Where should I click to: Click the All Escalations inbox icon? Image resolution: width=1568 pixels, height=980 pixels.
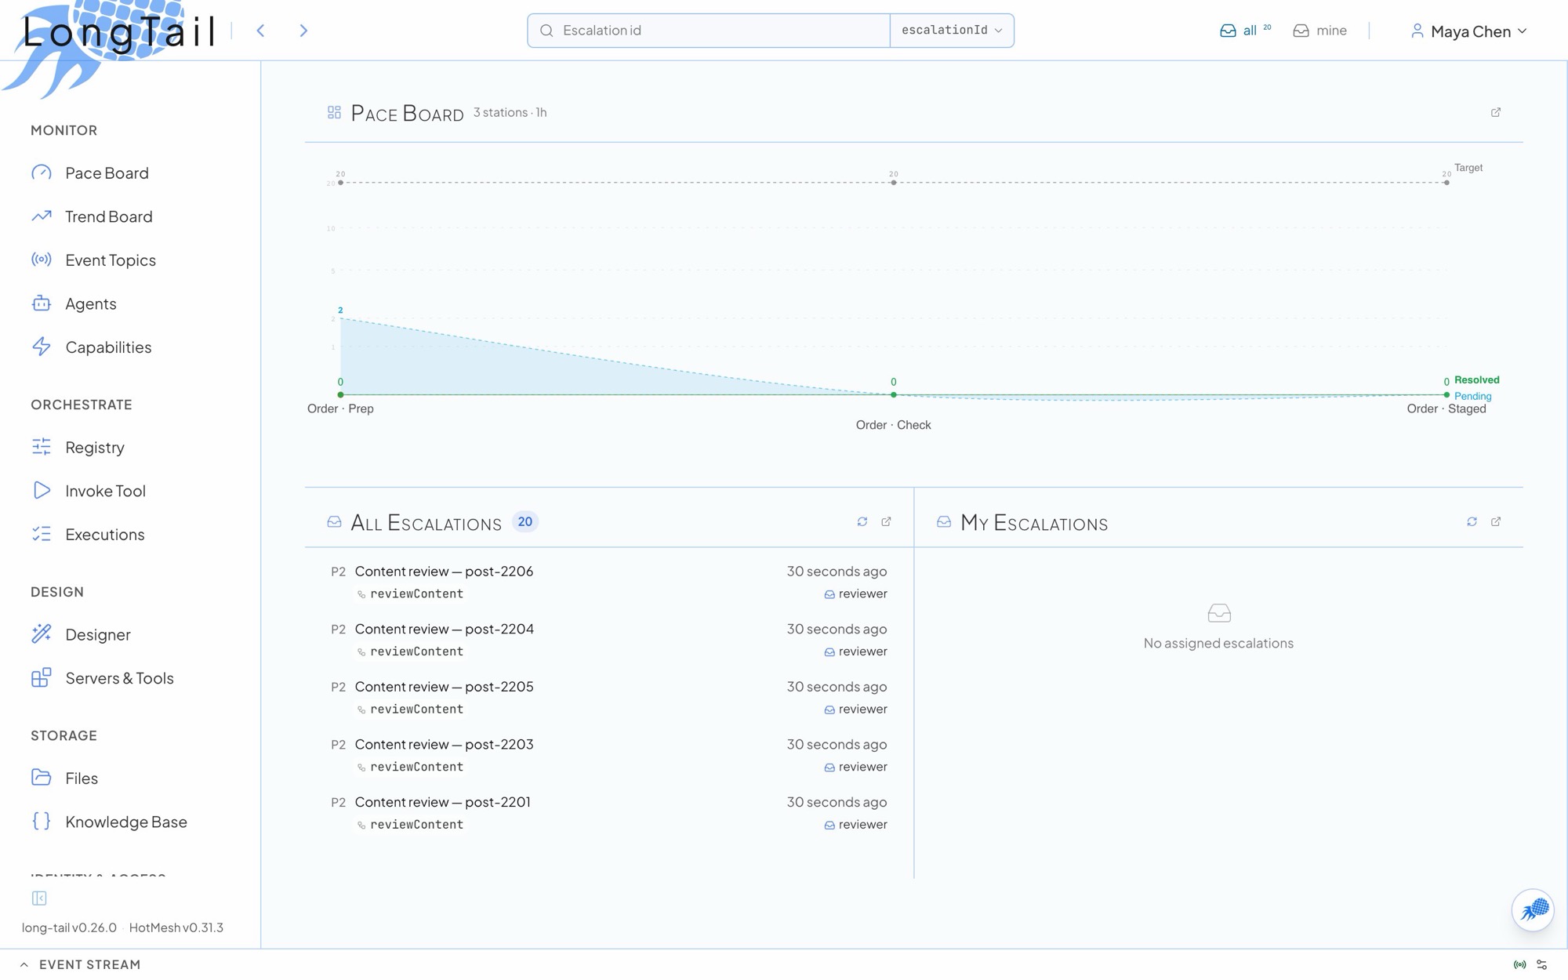(x=334, y=522)
